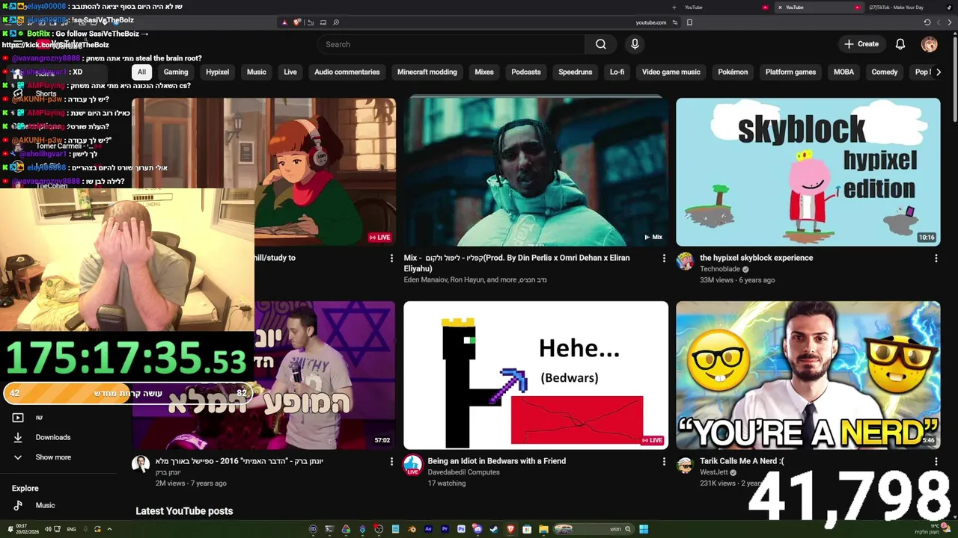The width and height of the screenshot is (958, 538).
Task: Select the Audio commentaries chip
Action: (347, 72)
